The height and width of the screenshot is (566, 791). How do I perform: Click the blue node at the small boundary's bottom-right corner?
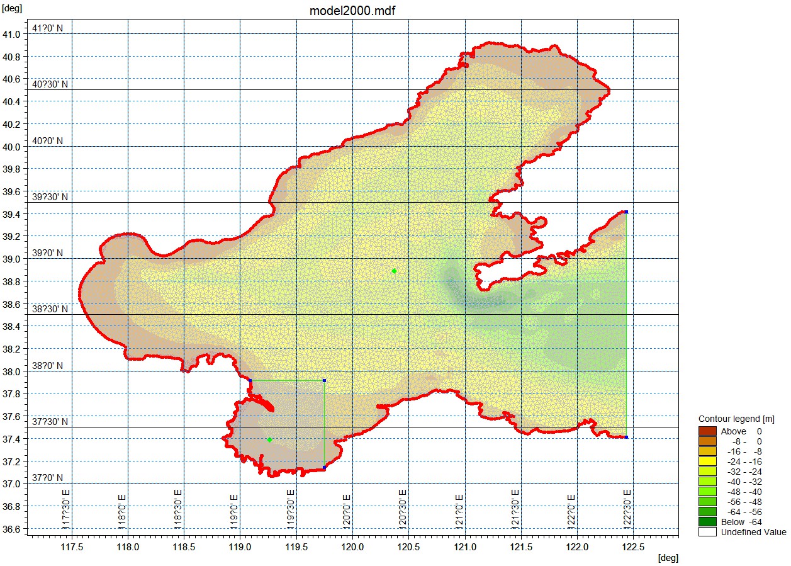pos(324,467)
